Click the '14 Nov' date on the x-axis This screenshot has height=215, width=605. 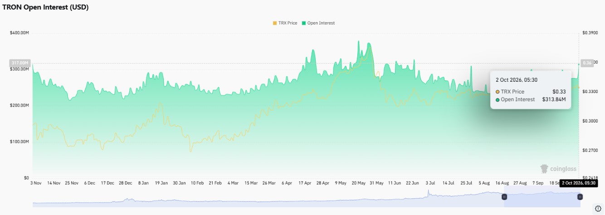[54, 183]
